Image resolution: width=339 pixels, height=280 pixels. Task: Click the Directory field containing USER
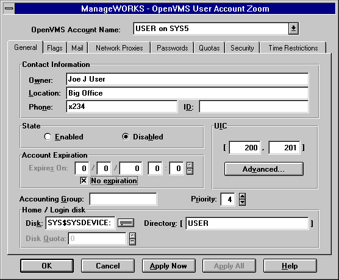point(247,223)
